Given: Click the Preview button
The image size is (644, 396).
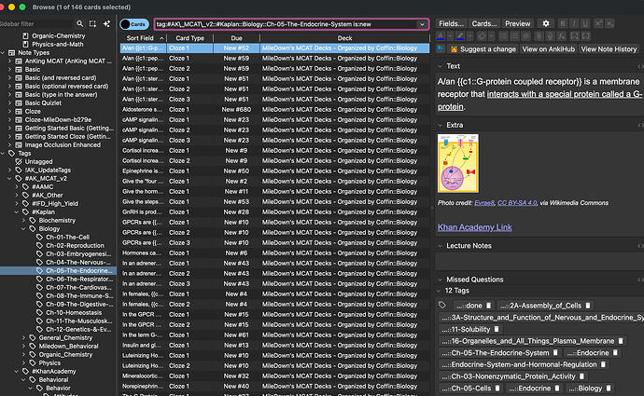Looking at the screenshot, I should click(x=517, y=23).
